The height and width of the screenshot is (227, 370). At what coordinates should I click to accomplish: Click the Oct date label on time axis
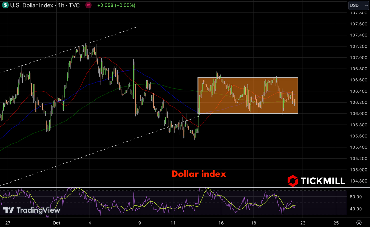coord(56,223)
